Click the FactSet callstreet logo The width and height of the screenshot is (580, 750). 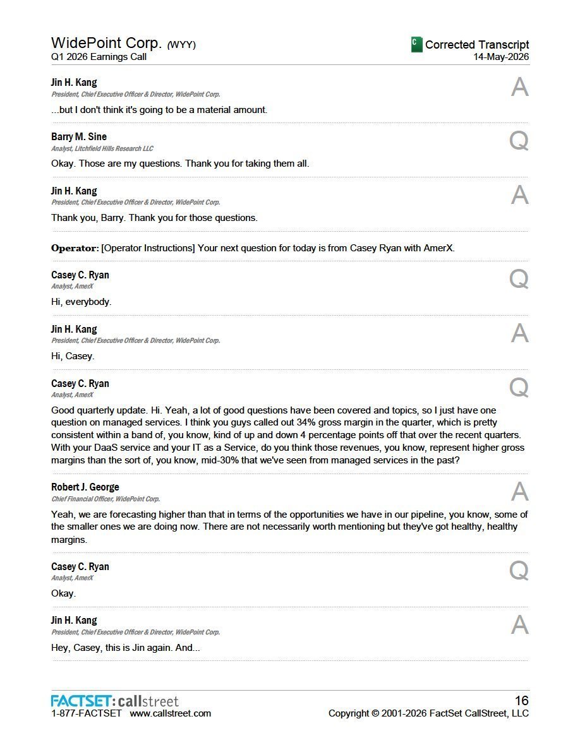coord(115,701)
